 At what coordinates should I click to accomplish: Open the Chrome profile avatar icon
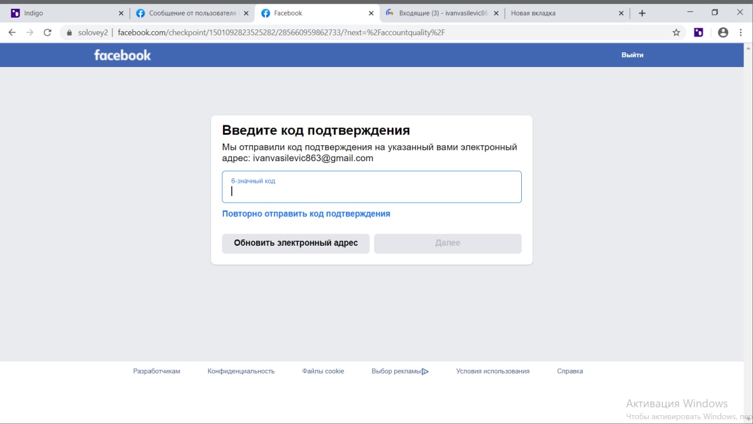pyautogui.click(x=723, y=32)
